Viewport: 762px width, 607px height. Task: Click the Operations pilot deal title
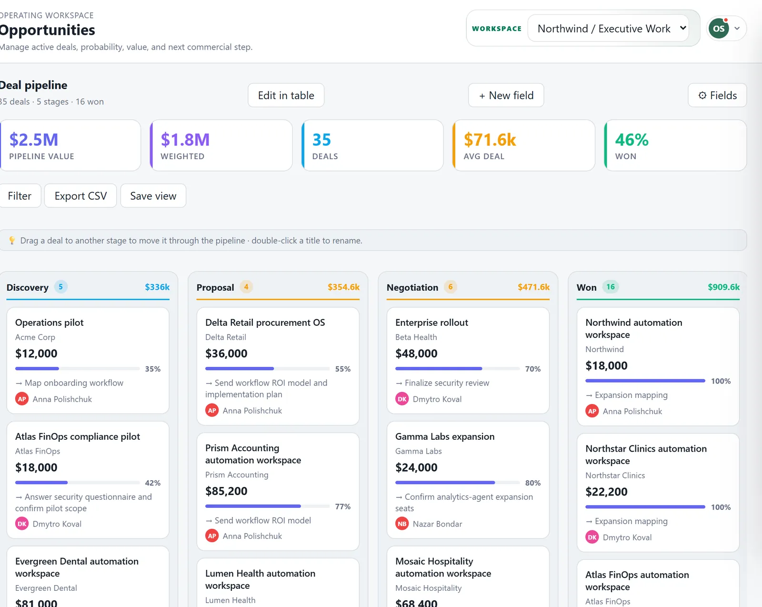pos(49,323)
